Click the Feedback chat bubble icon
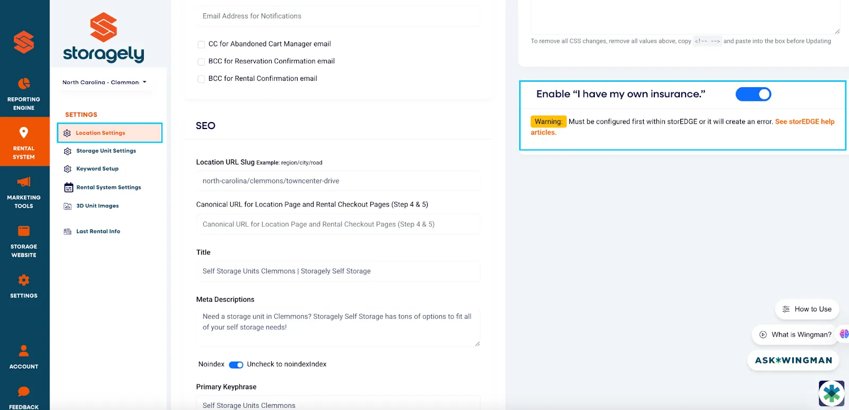Viewport: 849px width, 410px height. click(24, 392)
